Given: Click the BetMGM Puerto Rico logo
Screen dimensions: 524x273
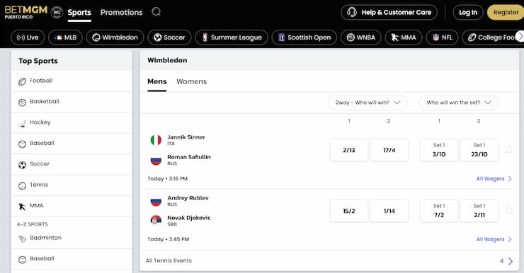Looking at the screenshot, I should (25, 12).
